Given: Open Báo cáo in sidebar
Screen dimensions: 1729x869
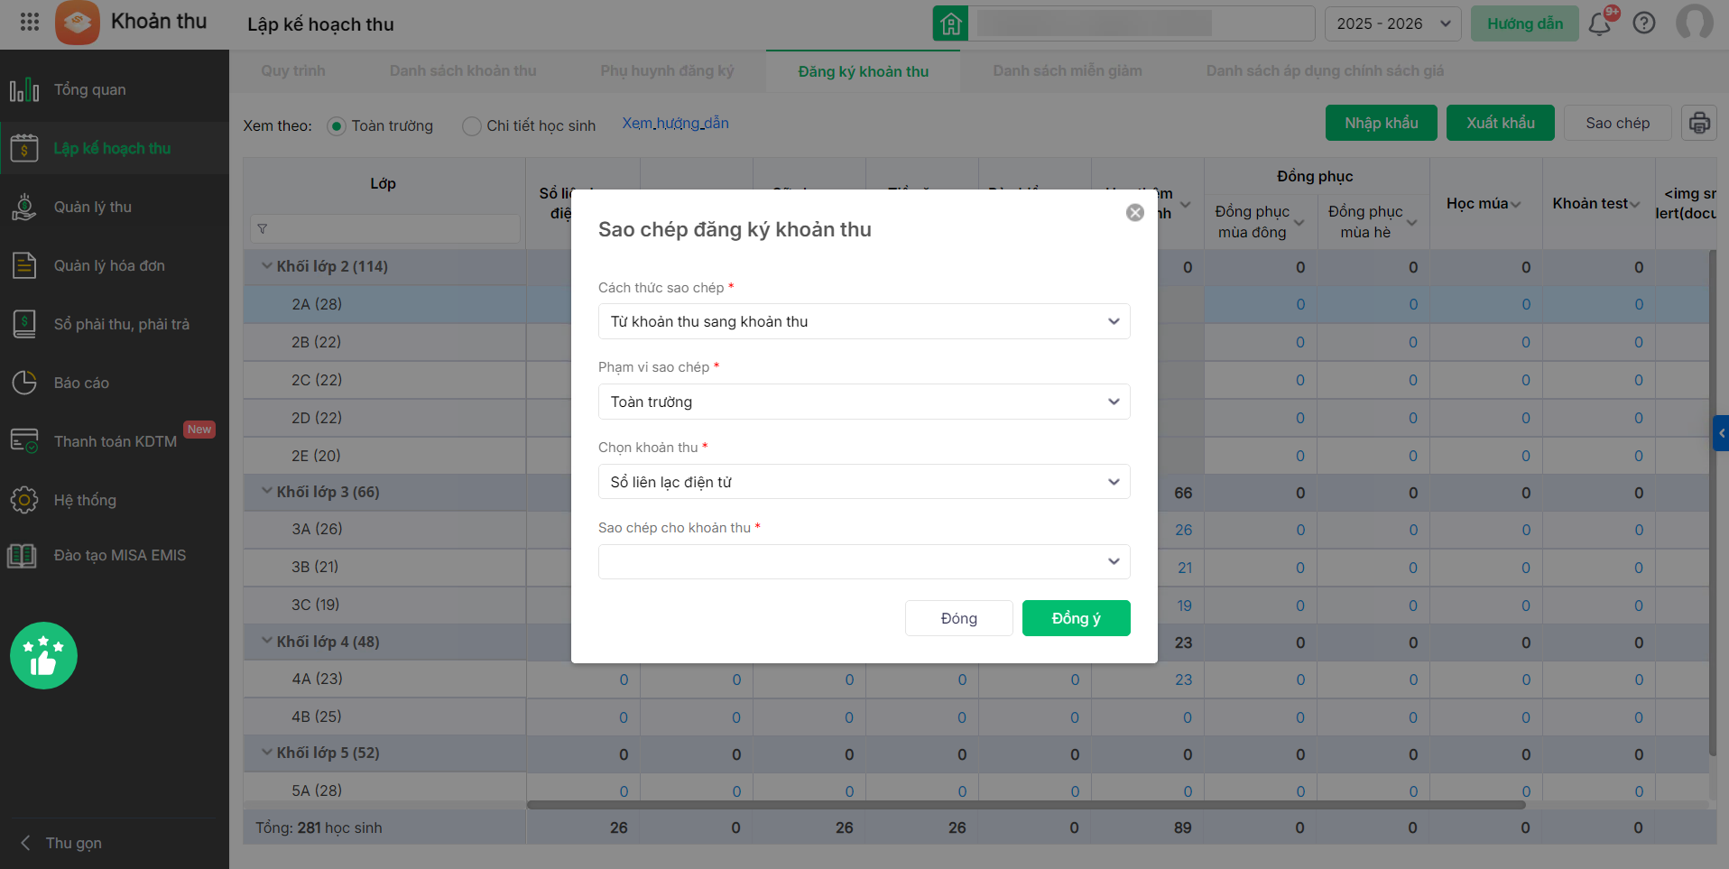Looking at the screenshot, I should click(x=81, y=383).
